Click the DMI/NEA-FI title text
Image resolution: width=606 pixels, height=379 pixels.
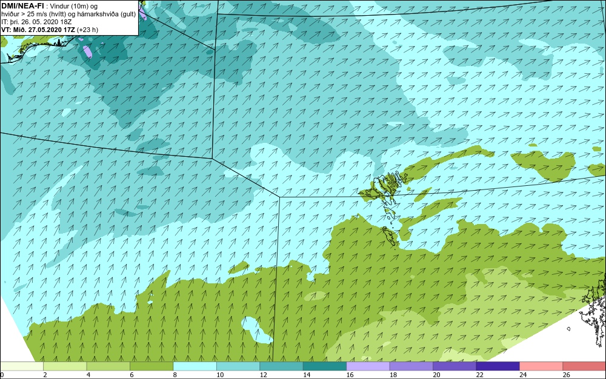point(23,5)
